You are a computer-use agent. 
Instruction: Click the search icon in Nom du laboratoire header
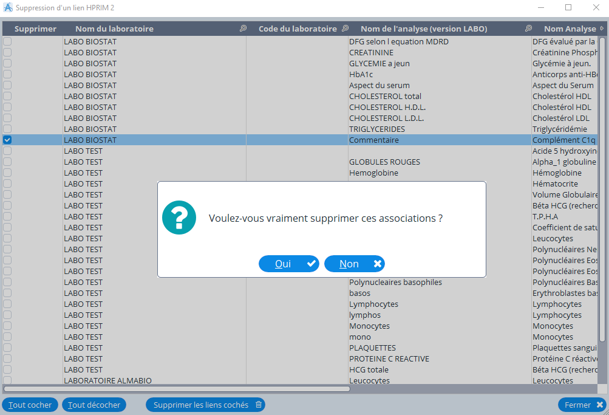[x=243, y=29]
